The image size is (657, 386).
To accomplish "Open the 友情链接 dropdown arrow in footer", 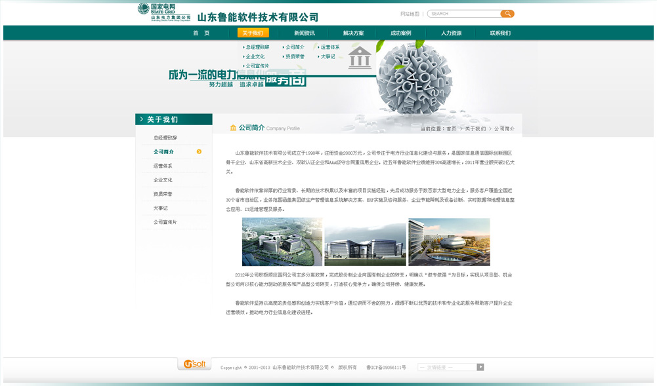I will point(480,367).
